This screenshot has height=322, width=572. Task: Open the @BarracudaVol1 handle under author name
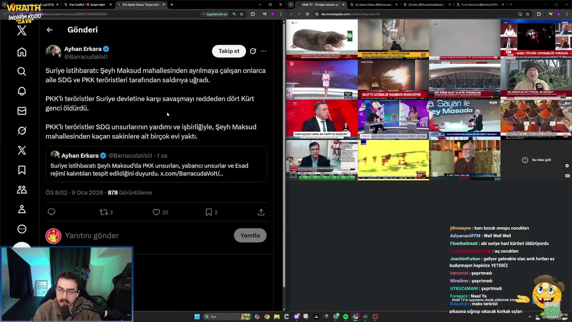click(x=86, y=57)
